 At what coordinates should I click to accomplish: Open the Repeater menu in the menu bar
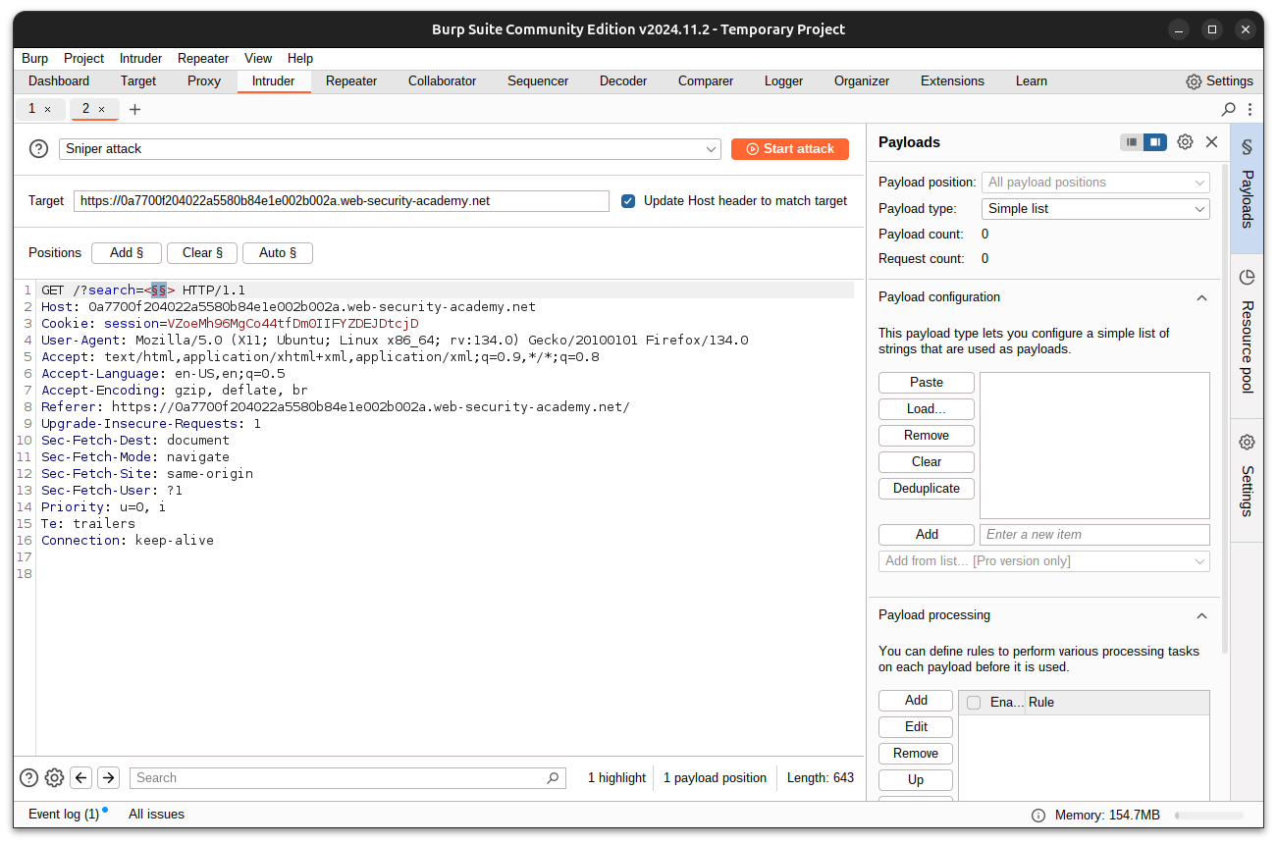point(203,59)
